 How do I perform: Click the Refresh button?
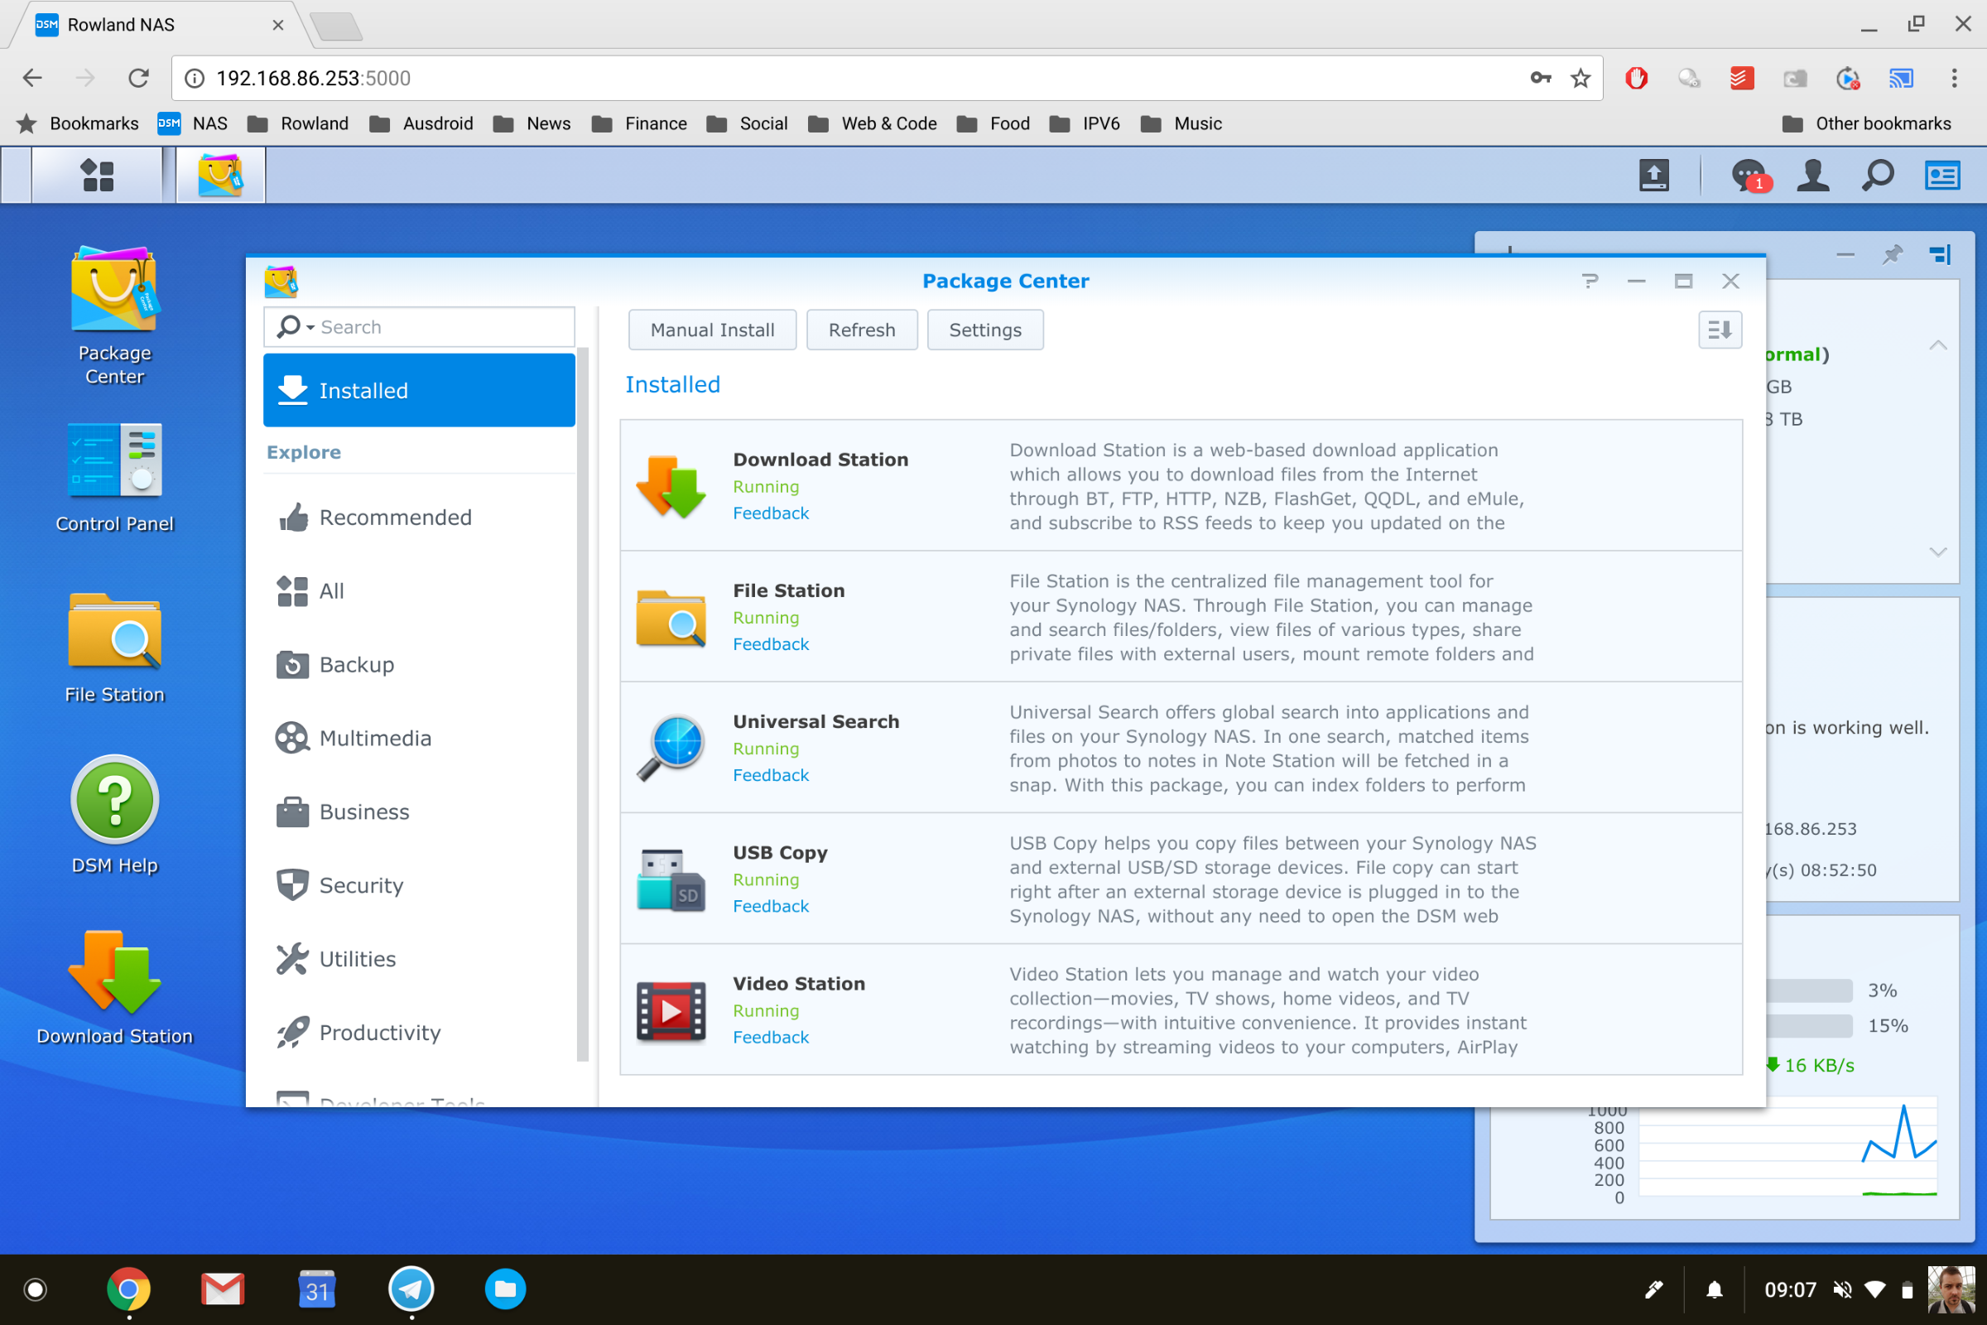tap(862, 330)
